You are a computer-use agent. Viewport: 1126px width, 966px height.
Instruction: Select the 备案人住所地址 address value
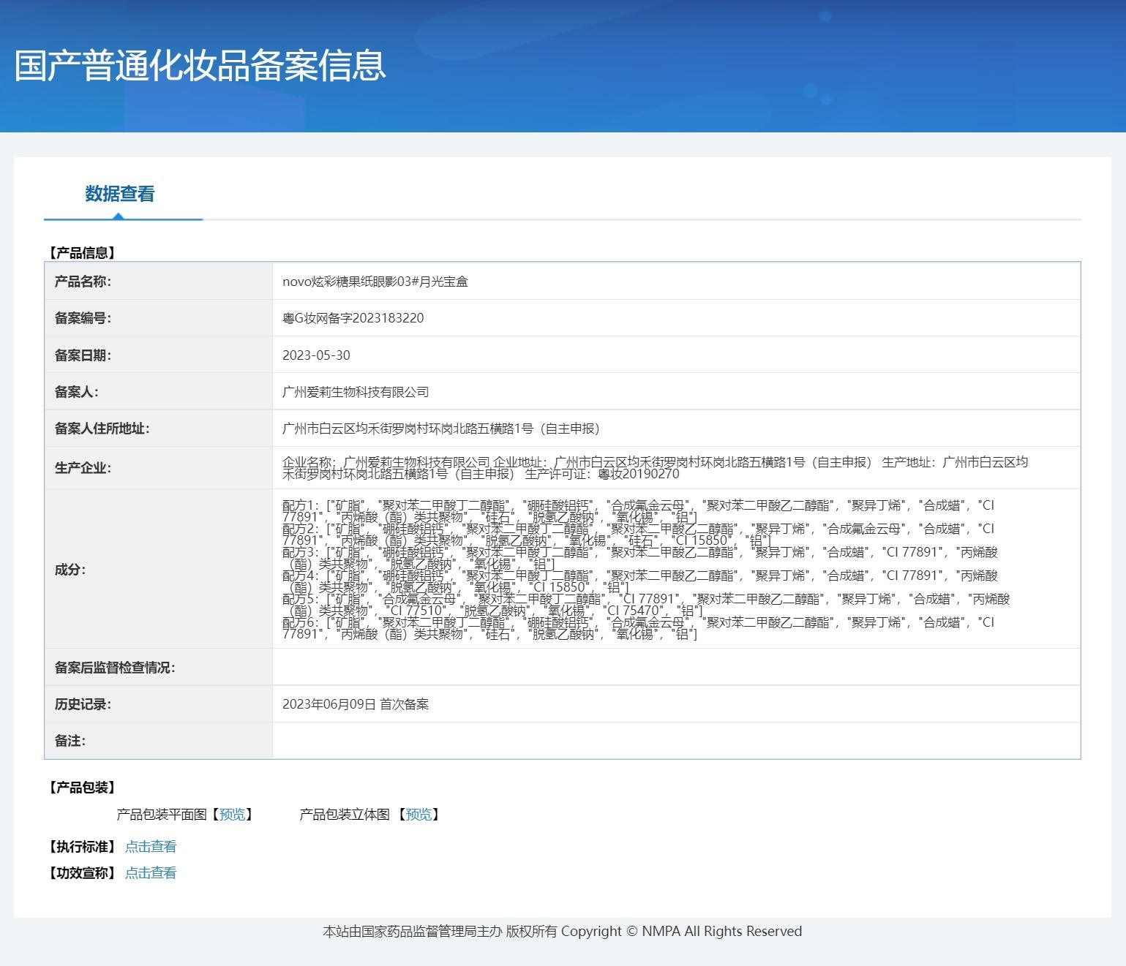point(441,429)
